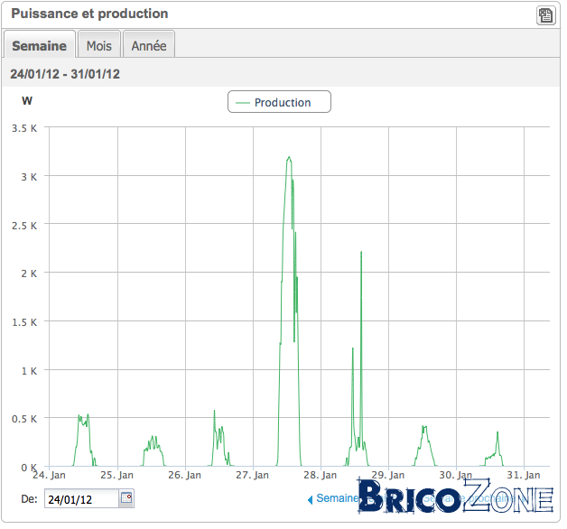Click the green Production legend line swatch
Viewport: 567px width, 529px height.
tap(242, 103)
